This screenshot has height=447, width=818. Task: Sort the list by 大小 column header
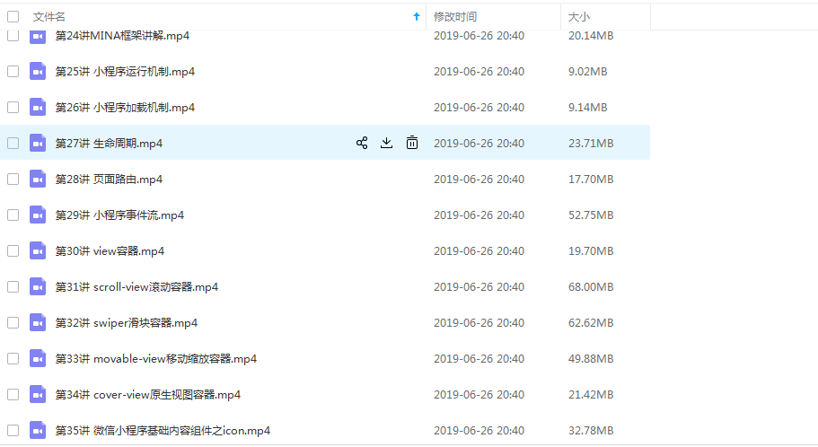coord(579,16)
